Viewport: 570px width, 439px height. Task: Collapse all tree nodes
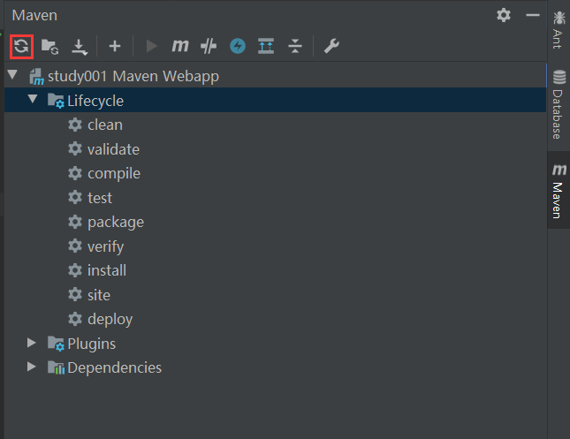(x=295, y=46)
